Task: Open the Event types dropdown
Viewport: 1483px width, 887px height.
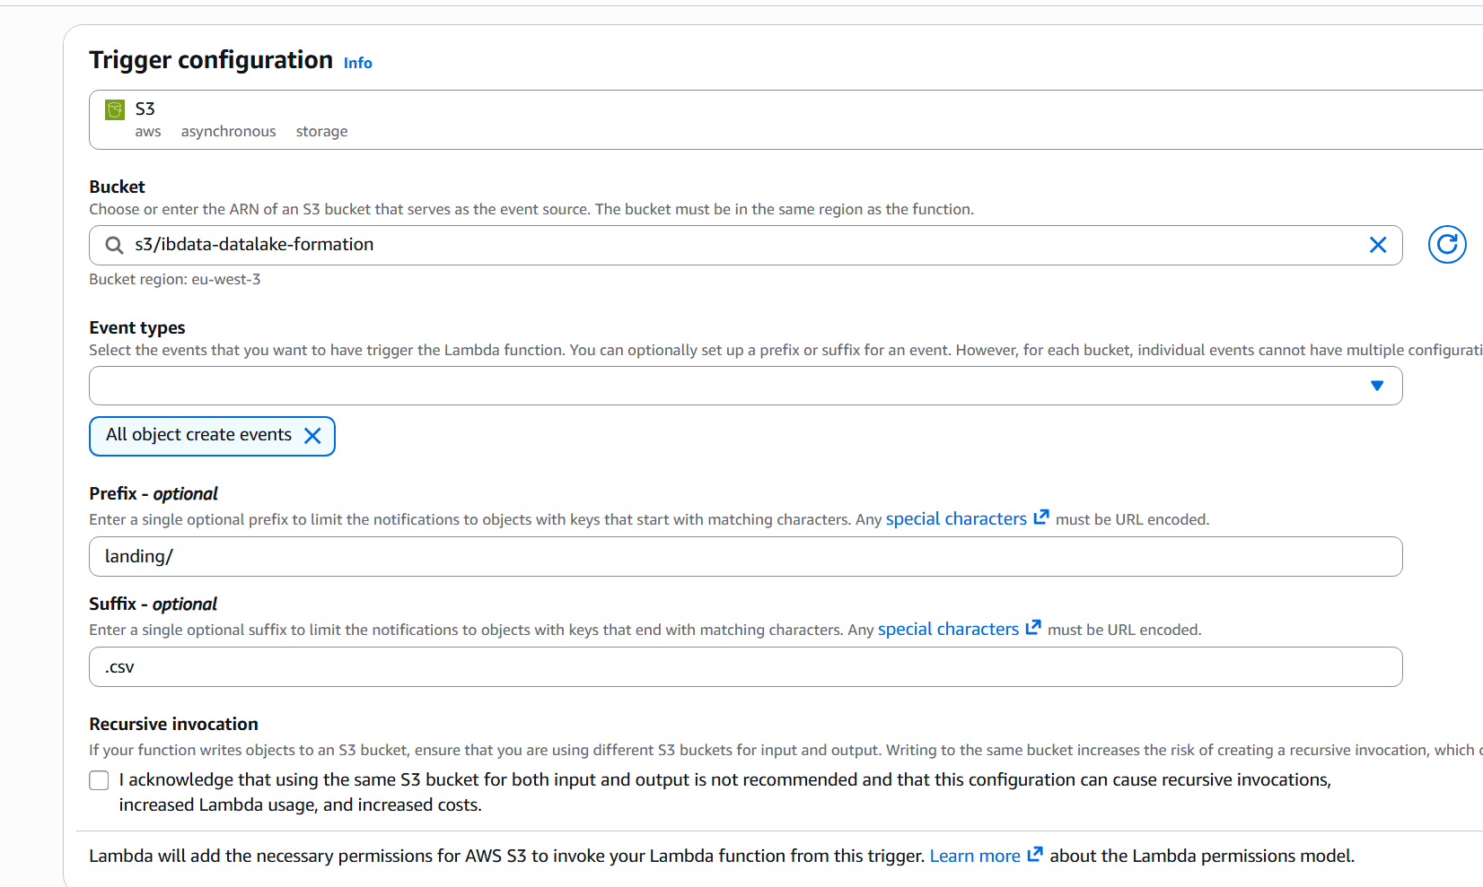Action: [745, 386]
